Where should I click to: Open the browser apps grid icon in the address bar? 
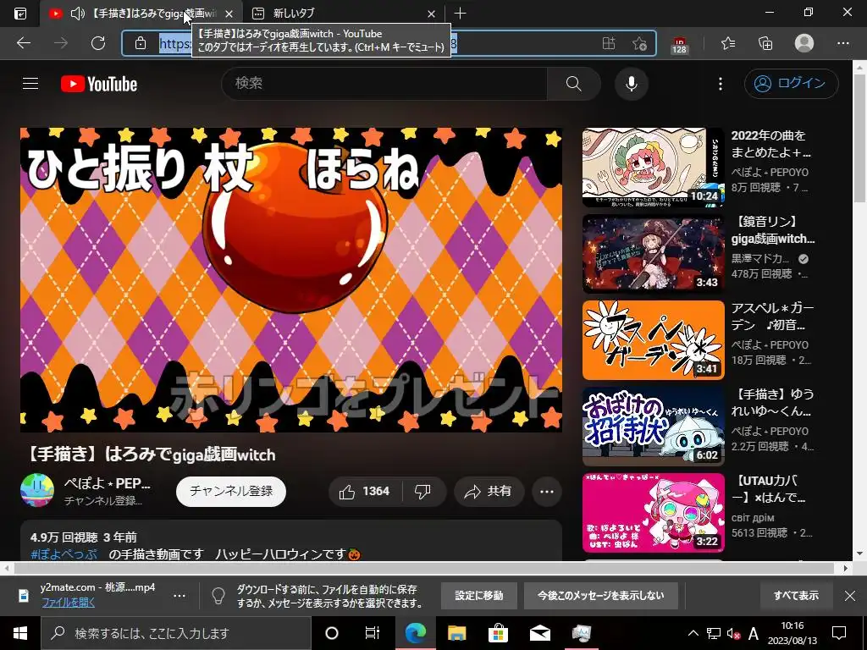click(608, 43)
